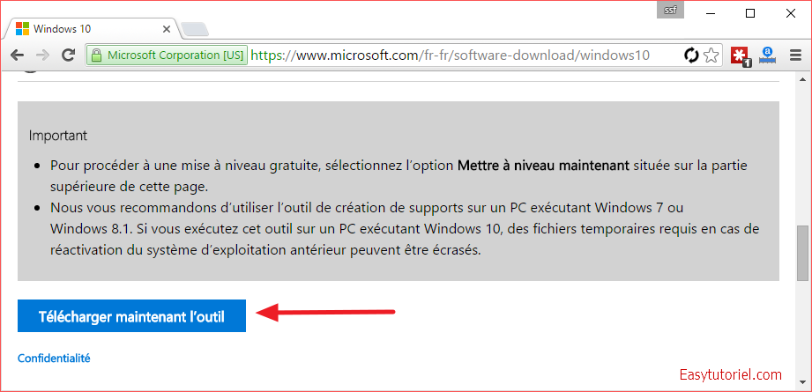Click the green Microsoft Corporation security badge
The width and height of the screenshot is (812, 392).
point(167,55)
